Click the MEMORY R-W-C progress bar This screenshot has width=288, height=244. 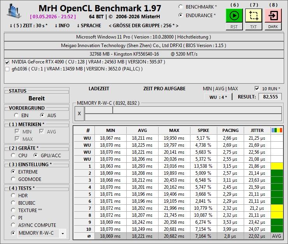pyautogui.click(x=183, y=114)
